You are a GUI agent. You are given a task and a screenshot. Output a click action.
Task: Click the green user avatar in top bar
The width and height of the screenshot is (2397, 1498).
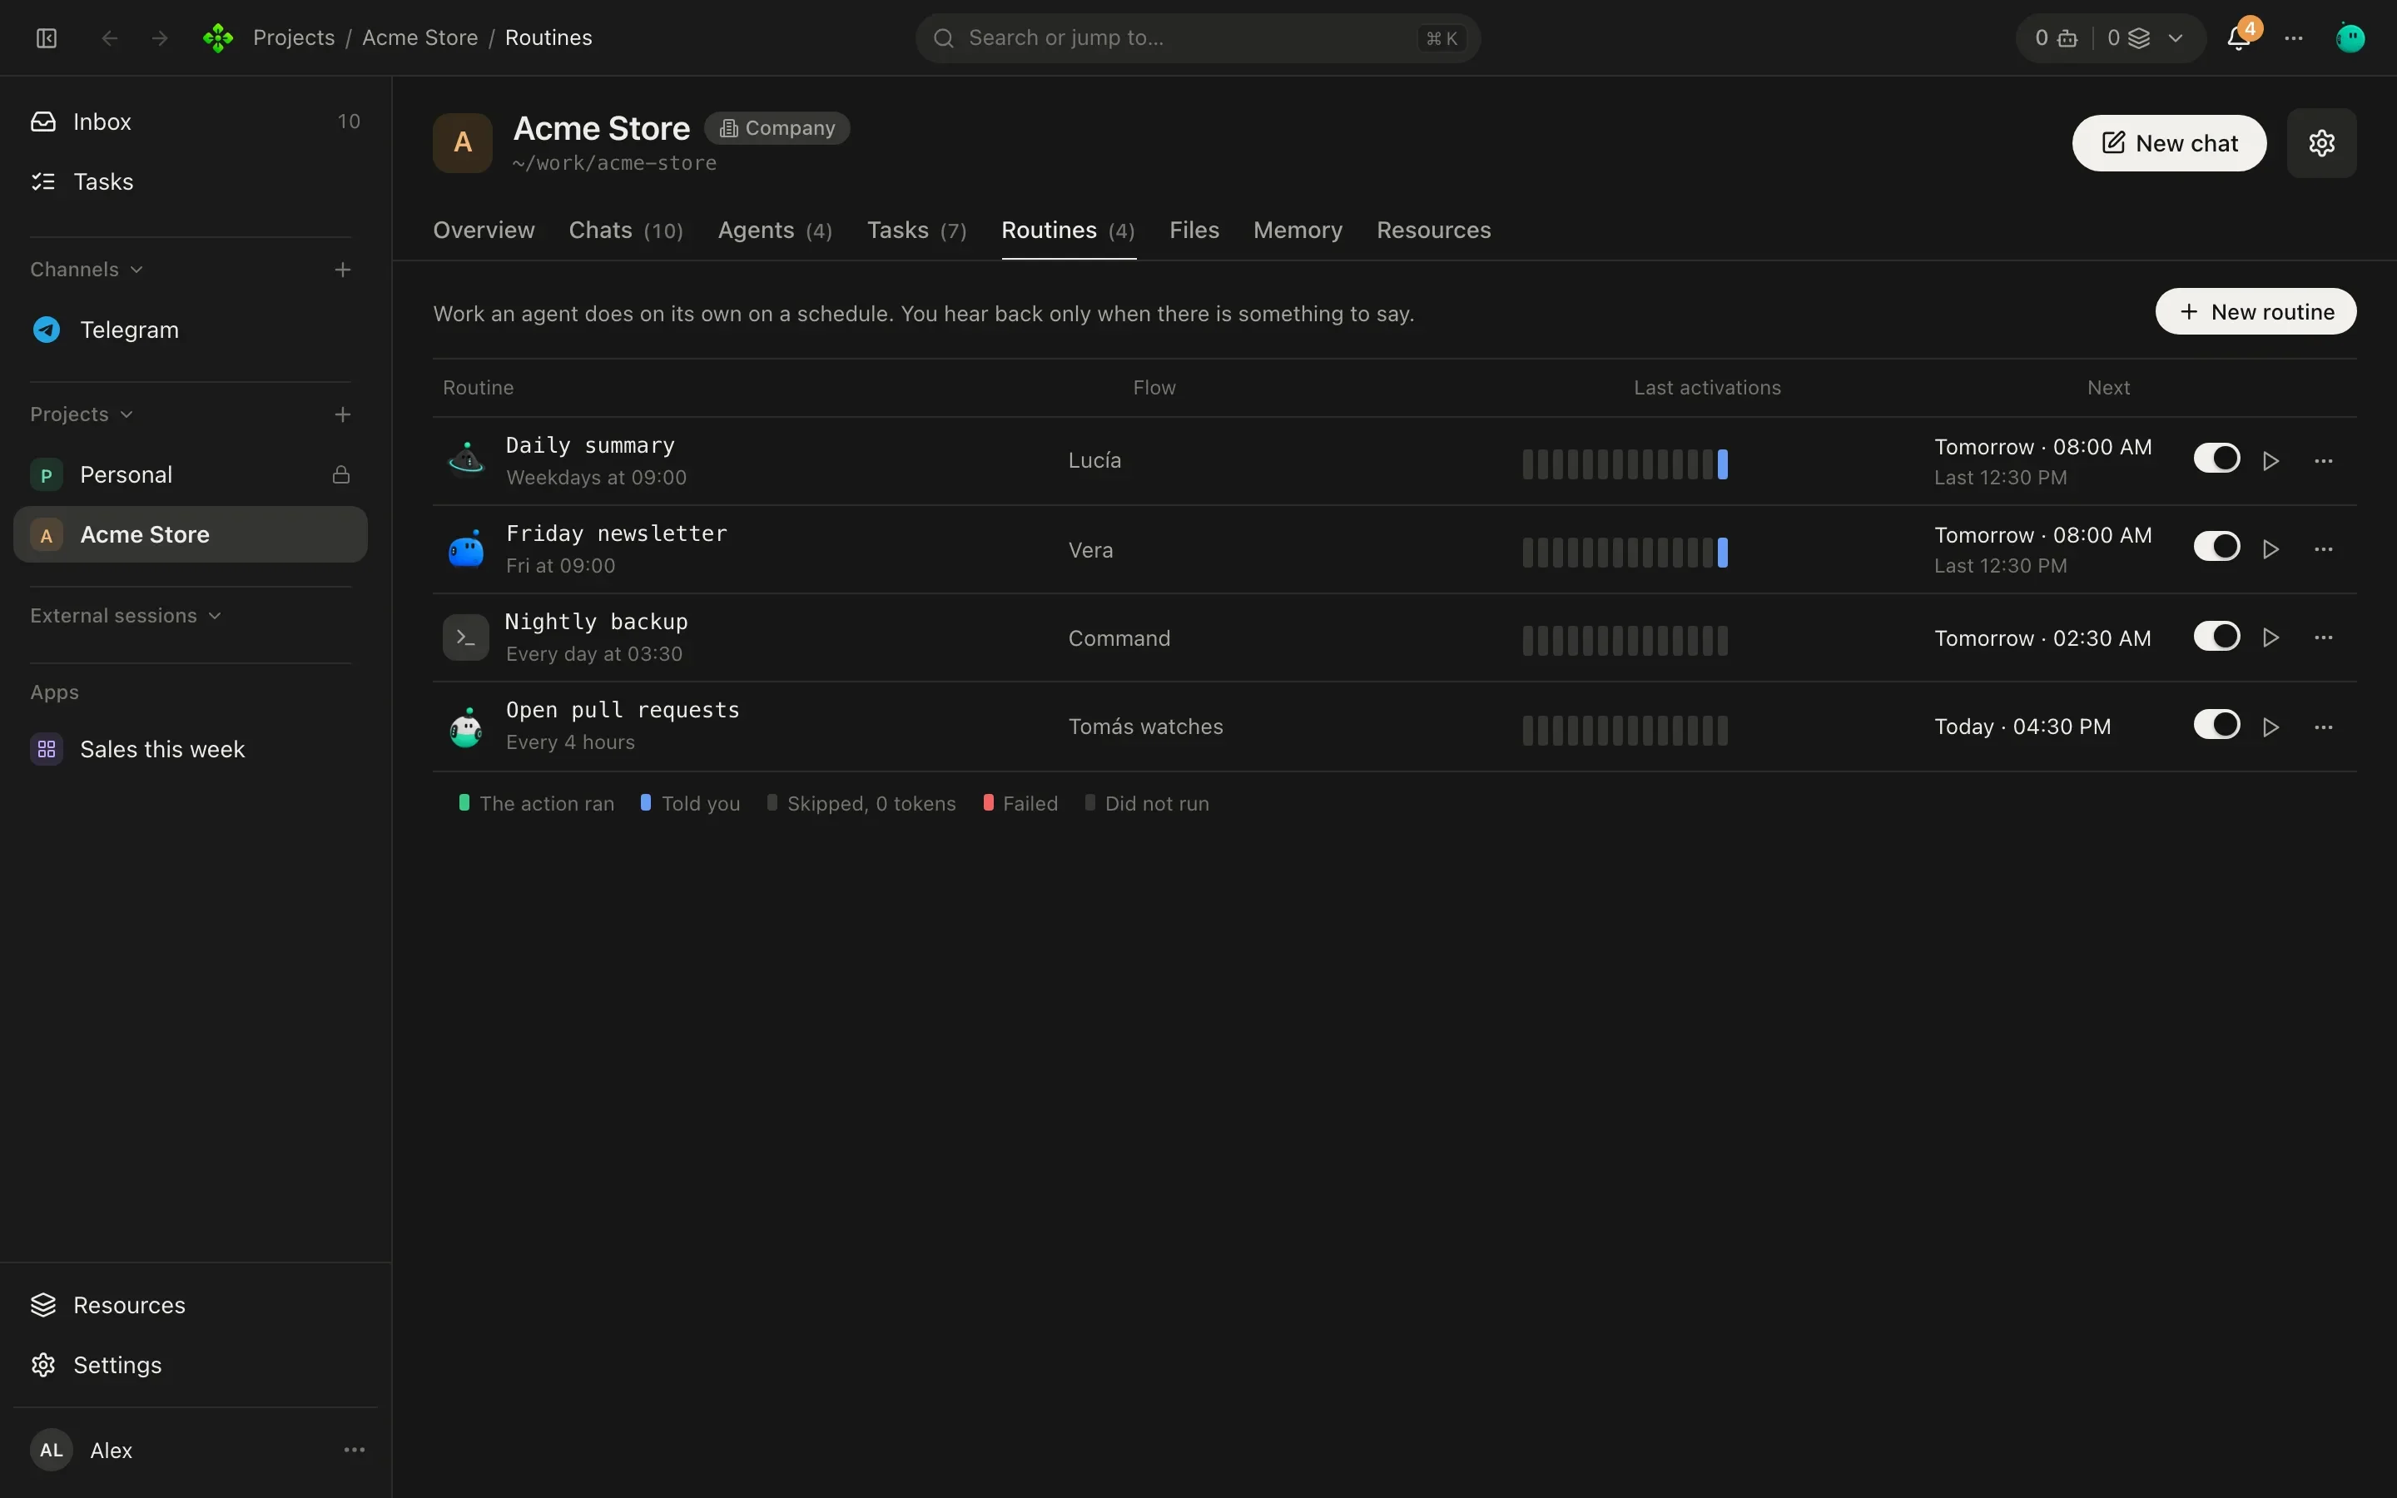click(x=2350, y=37)
